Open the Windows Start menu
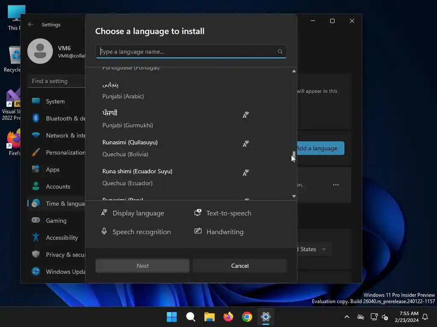Screen dimensions: 437x327 172,317
